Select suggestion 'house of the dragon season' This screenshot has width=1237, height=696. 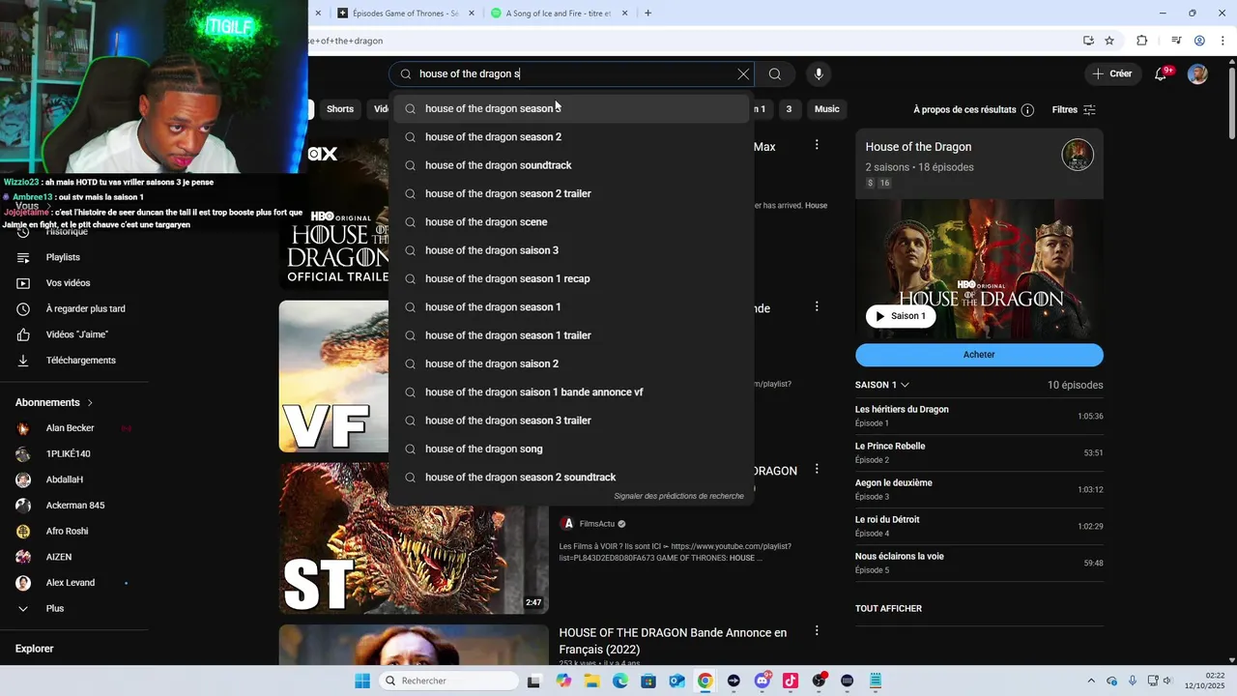pos(571,108)
